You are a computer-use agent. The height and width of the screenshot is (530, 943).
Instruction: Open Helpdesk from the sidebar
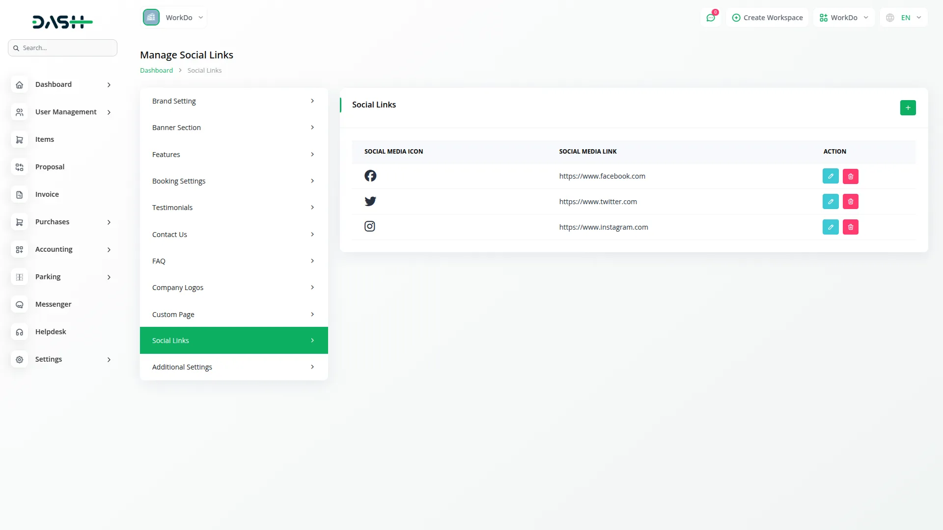[x=50, y=332]
